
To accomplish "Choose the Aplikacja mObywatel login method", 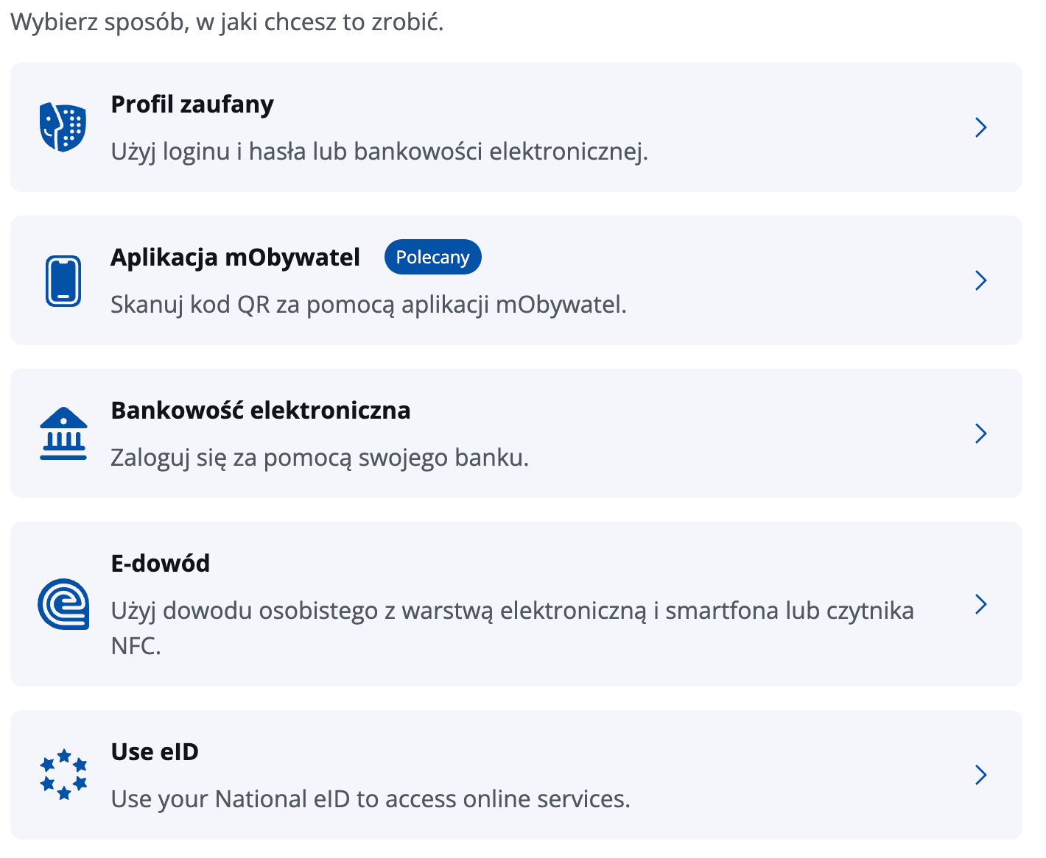I will [x=516, y=280].
